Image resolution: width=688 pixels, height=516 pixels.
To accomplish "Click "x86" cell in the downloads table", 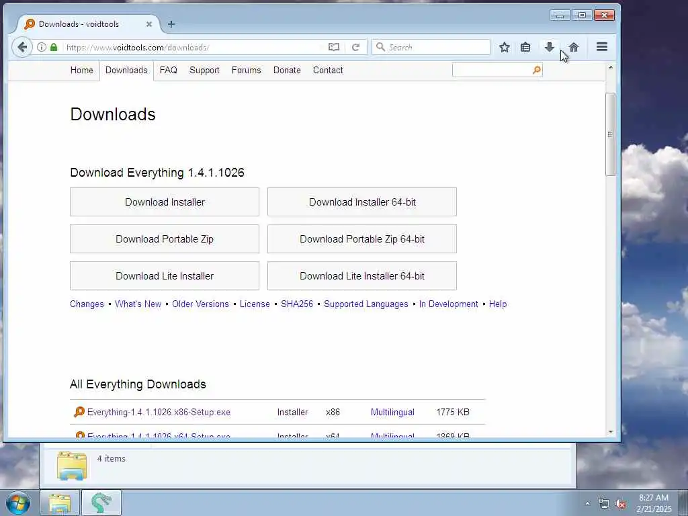I will [x=333, y=412].
